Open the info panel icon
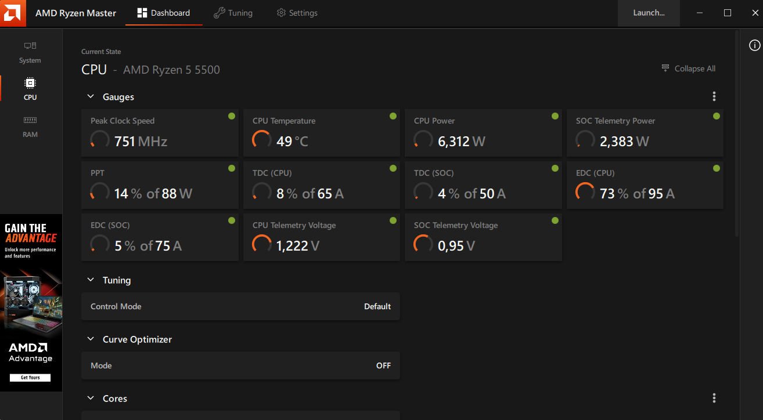 tap(754, 45)
